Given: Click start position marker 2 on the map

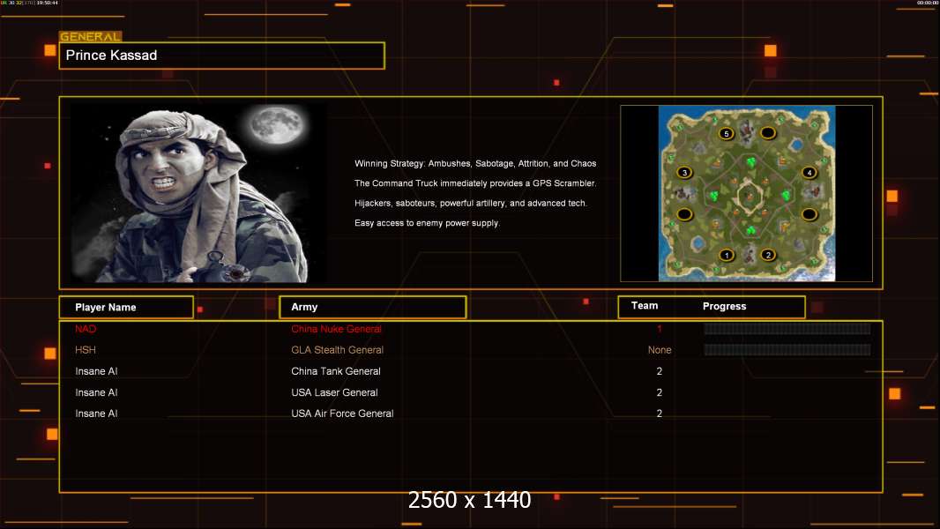Looking at the screenshot, I should [x=768, y=255].
